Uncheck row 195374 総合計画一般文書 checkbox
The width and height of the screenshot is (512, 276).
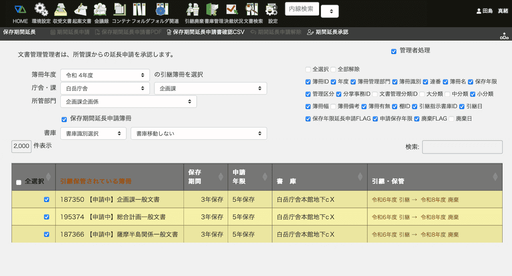[46, 217]
